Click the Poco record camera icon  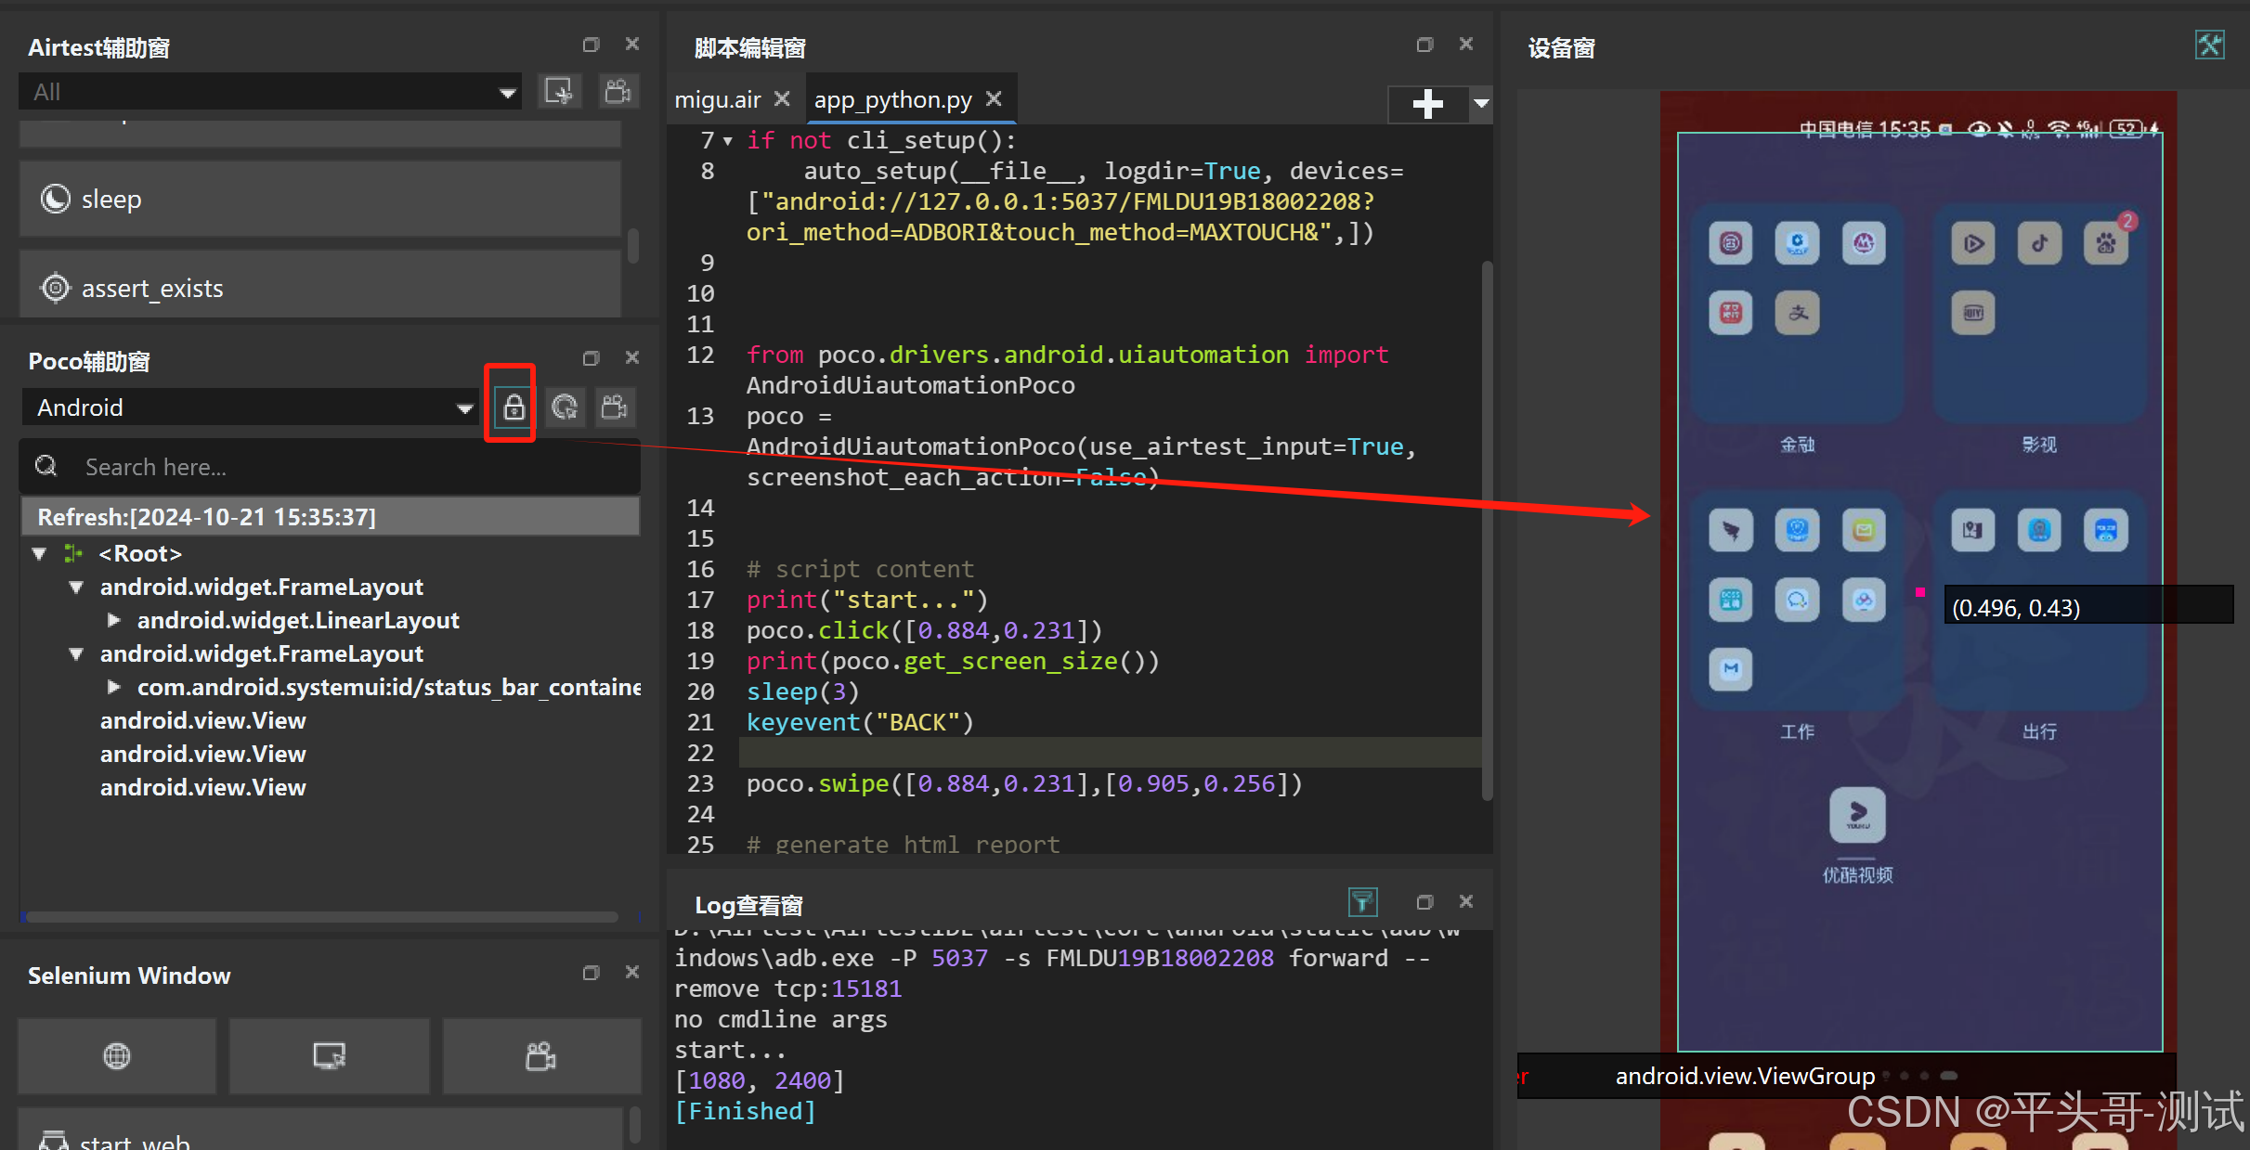click(x=615, y=407)
